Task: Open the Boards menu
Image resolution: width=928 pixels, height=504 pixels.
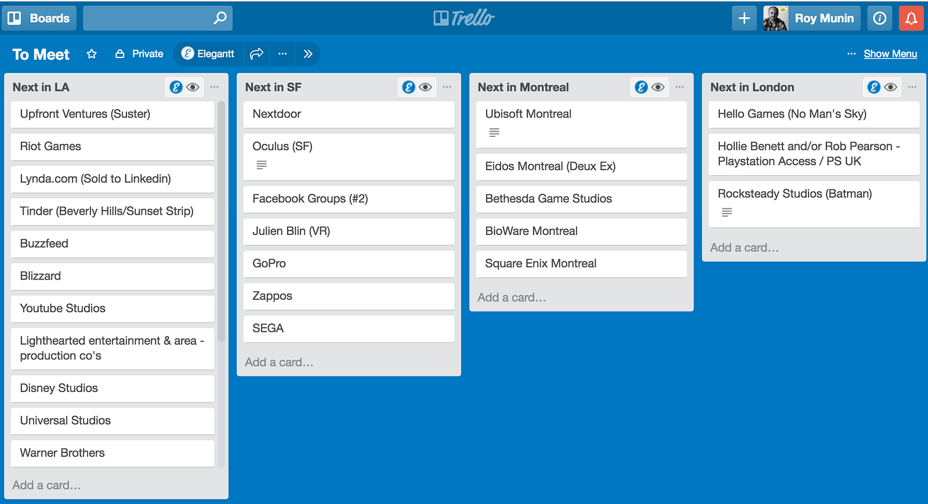Action: click(x=39, y=18)
